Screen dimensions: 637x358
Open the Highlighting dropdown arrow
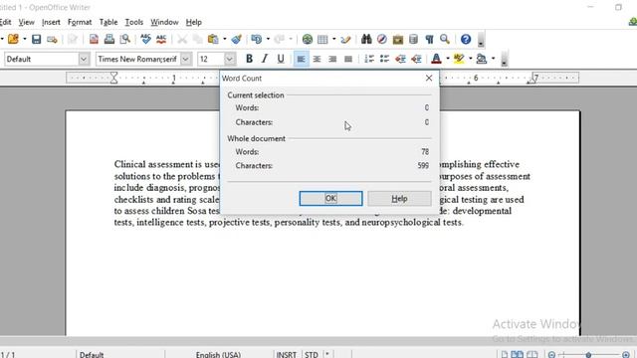click(x=471, y=59)
